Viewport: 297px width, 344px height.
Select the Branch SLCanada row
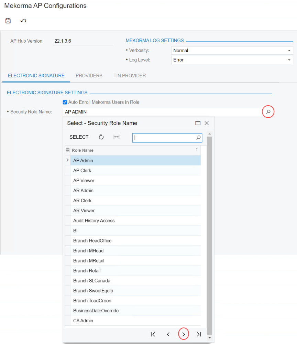(135, 281)
